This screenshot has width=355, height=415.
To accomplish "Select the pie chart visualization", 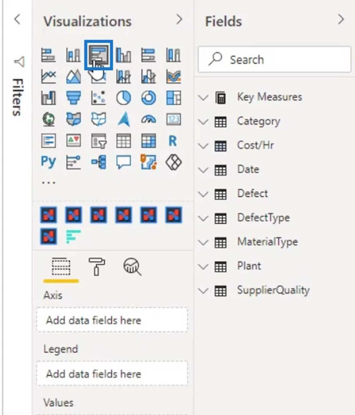I will (123, 98).
